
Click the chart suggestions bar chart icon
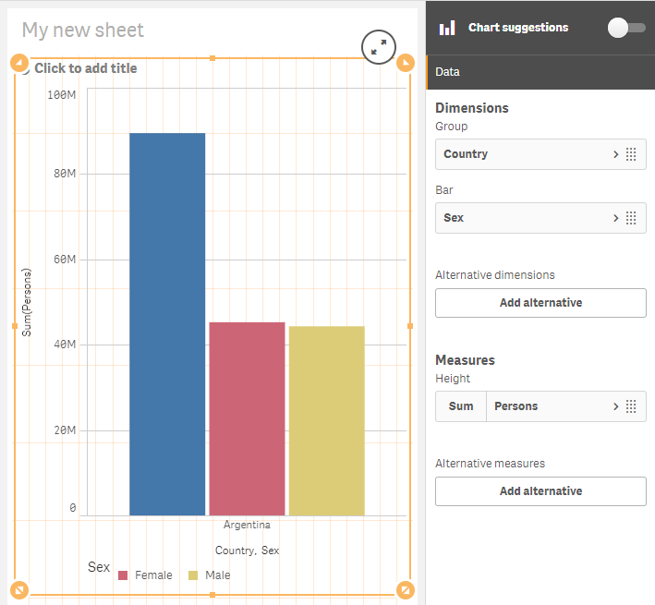[x=447, y=28]
